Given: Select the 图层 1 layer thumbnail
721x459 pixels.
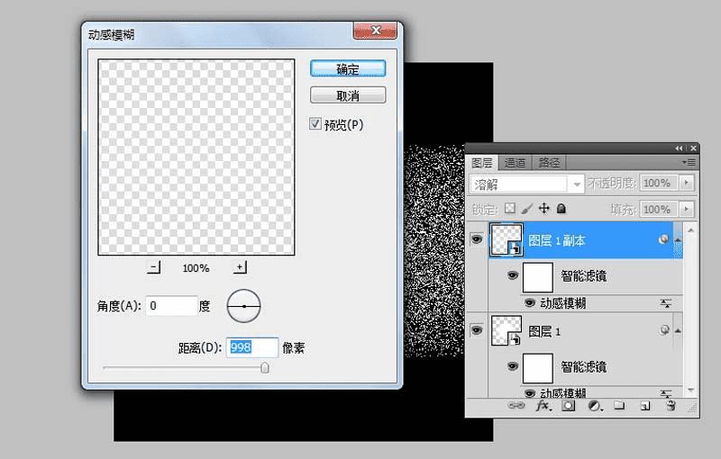Looking at the screenshot, I should tap(507, 330).
